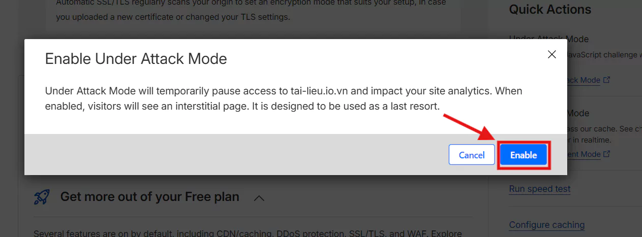Click external-link icon beside Under Attack Mode link

click(606, 80)
